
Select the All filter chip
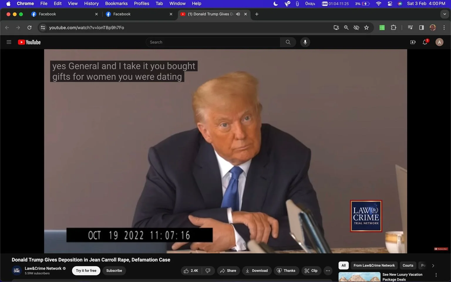pyautogui.click(x=344, y=266)
